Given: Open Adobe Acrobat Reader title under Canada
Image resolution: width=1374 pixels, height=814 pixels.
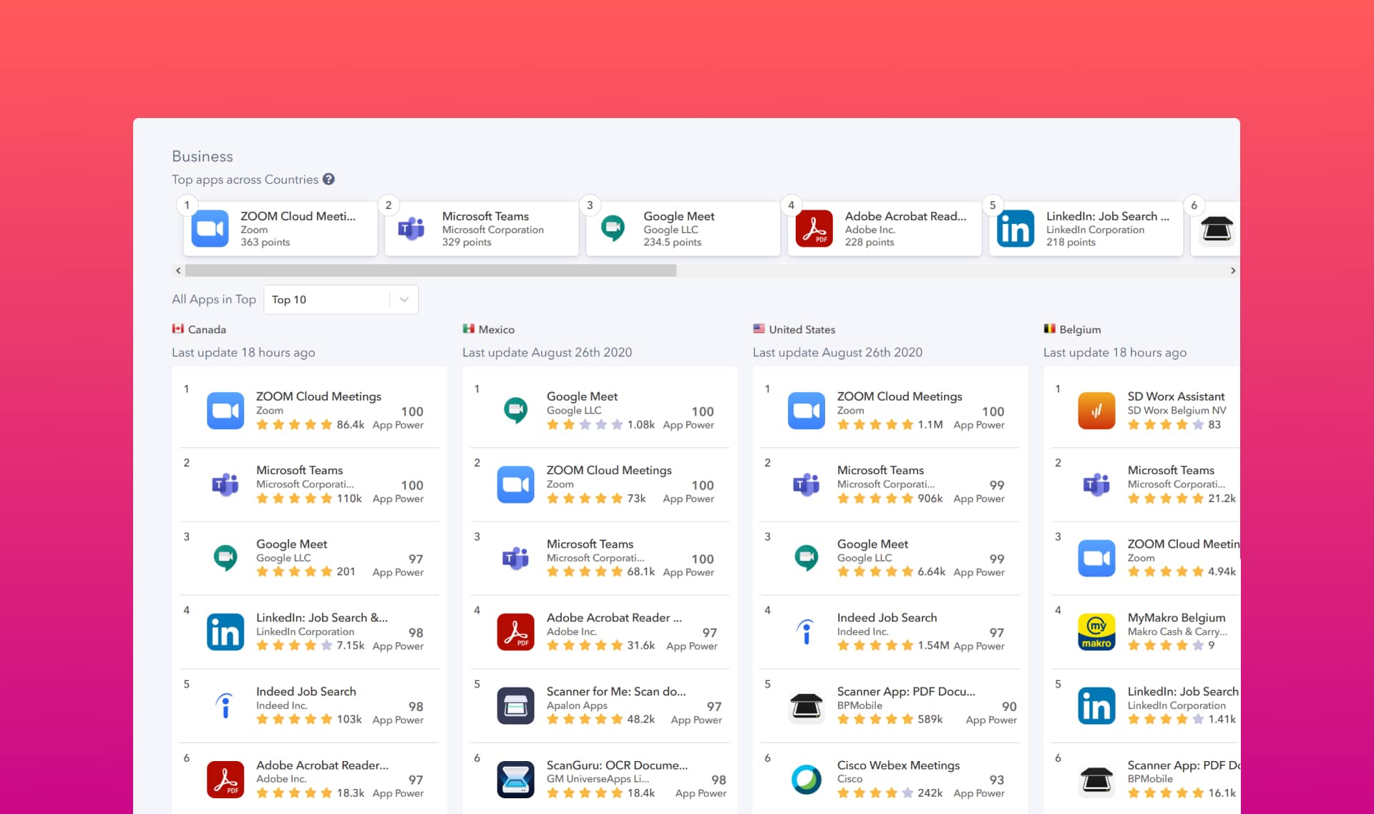Looking at the screenshot, I should pyautogui.click(x=322, y=765).
